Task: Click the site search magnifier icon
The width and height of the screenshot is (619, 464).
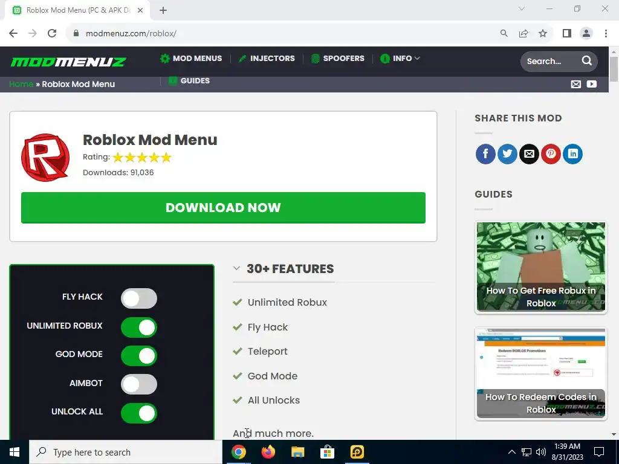Action: [x=586, y=61]
